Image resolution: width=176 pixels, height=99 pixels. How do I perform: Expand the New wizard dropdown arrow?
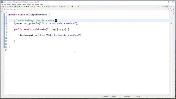click(x=4, y=7)
